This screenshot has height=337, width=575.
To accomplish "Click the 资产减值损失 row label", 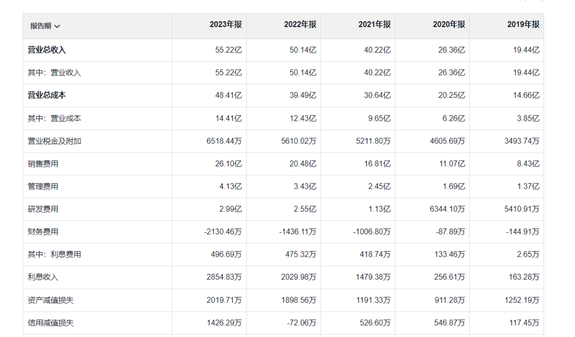I will point(51,300).
